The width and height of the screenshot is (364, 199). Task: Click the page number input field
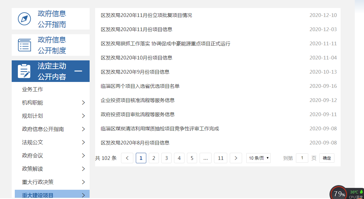coord(302,158)
